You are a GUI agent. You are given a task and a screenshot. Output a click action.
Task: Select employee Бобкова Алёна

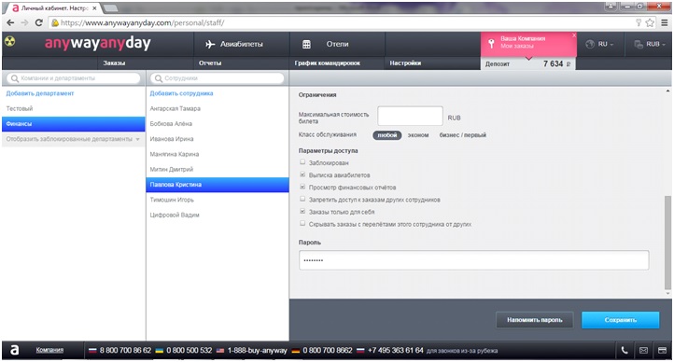click(x=218, y=124)
